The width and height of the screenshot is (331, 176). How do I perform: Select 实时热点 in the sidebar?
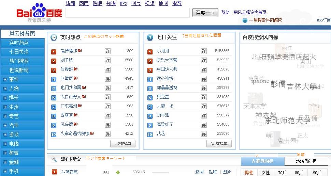coord(22,43)
